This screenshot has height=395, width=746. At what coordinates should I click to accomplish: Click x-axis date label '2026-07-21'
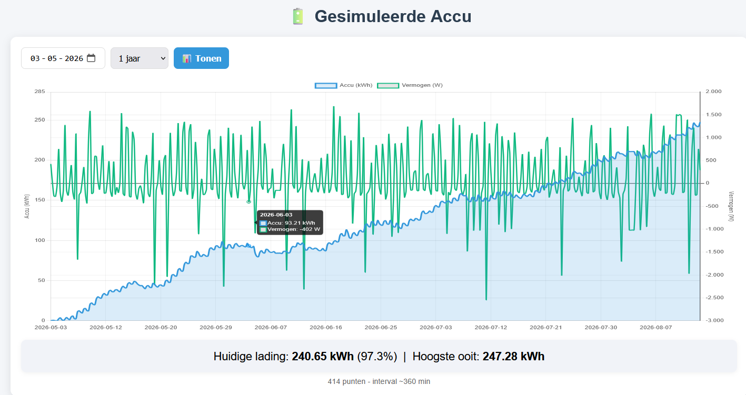click(546, 327)
